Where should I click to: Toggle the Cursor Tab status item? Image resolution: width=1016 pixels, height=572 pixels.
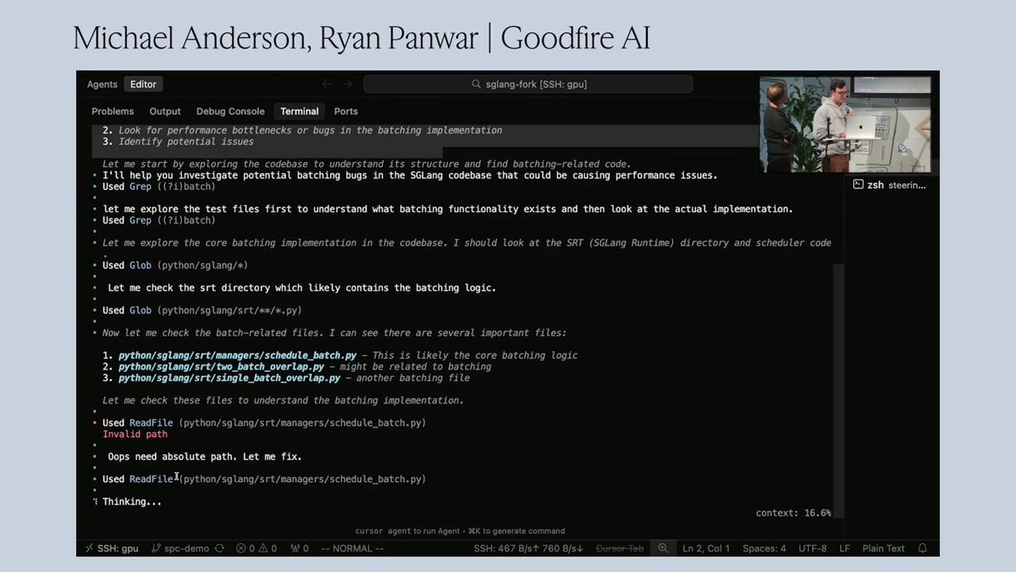pos(620,548)
